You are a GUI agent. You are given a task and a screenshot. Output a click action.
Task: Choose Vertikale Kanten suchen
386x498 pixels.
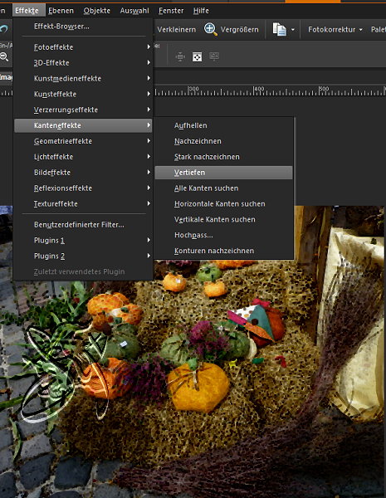pyautogui.click(x=223, y=219)
